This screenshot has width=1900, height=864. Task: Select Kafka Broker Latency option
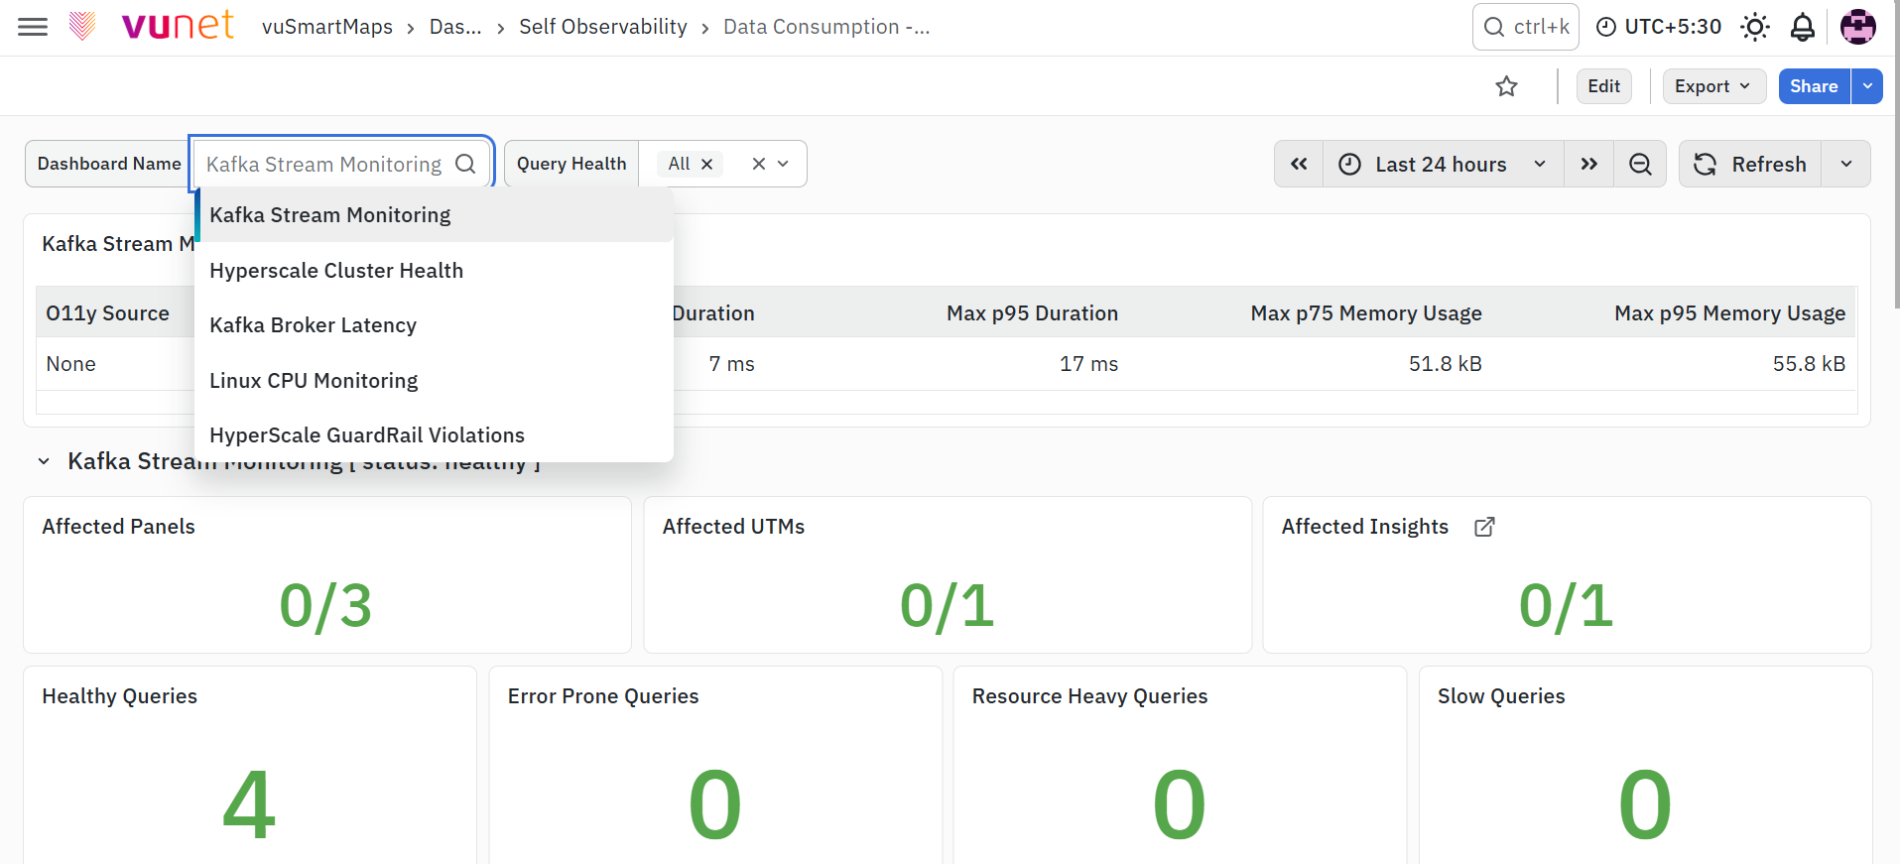pos(435,325)
